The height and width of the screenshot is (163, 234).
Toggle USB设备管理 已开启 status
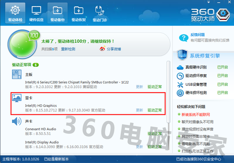[222, 85]
